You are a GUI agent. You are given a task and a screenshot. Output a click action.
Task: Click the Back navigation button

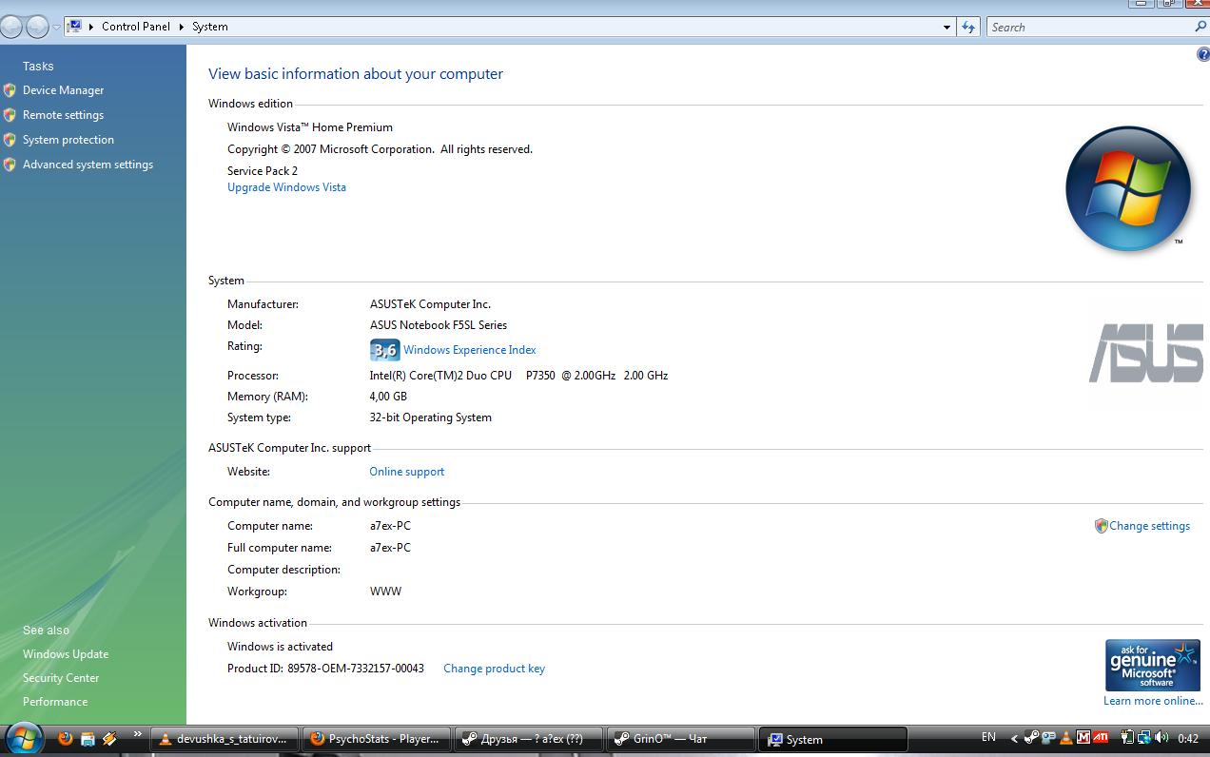point(11,27)
